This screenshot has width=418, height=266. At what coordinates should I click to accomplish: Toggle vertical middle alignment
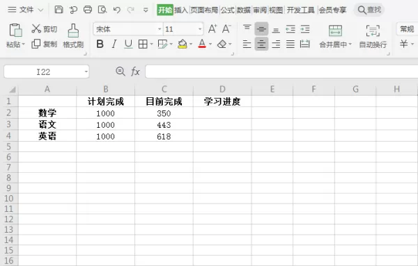(261, 28)
